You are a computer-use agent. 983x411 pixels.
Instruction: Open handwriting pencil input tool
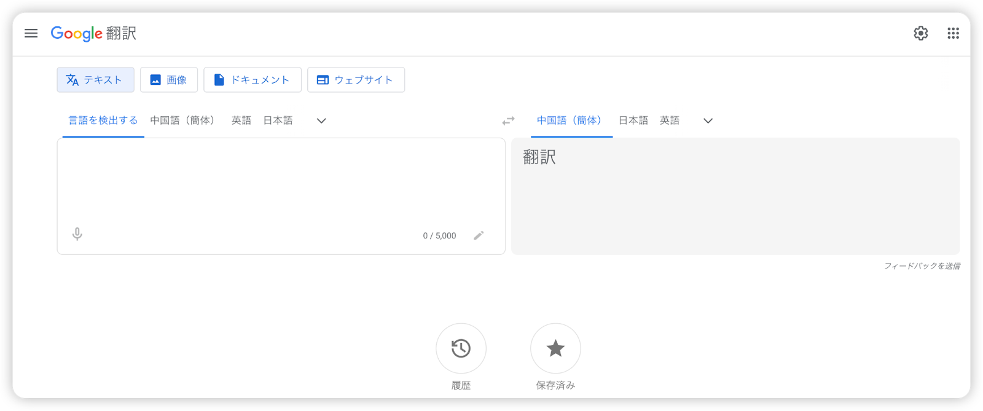[x=479, y=235]
